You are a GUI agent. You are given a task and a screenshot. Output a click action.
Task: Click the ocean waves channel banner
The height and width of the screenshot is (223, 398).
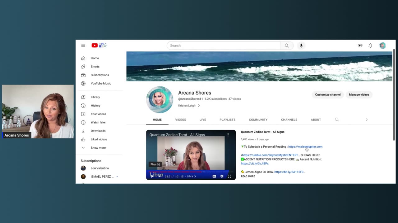(x=259, y=66)
